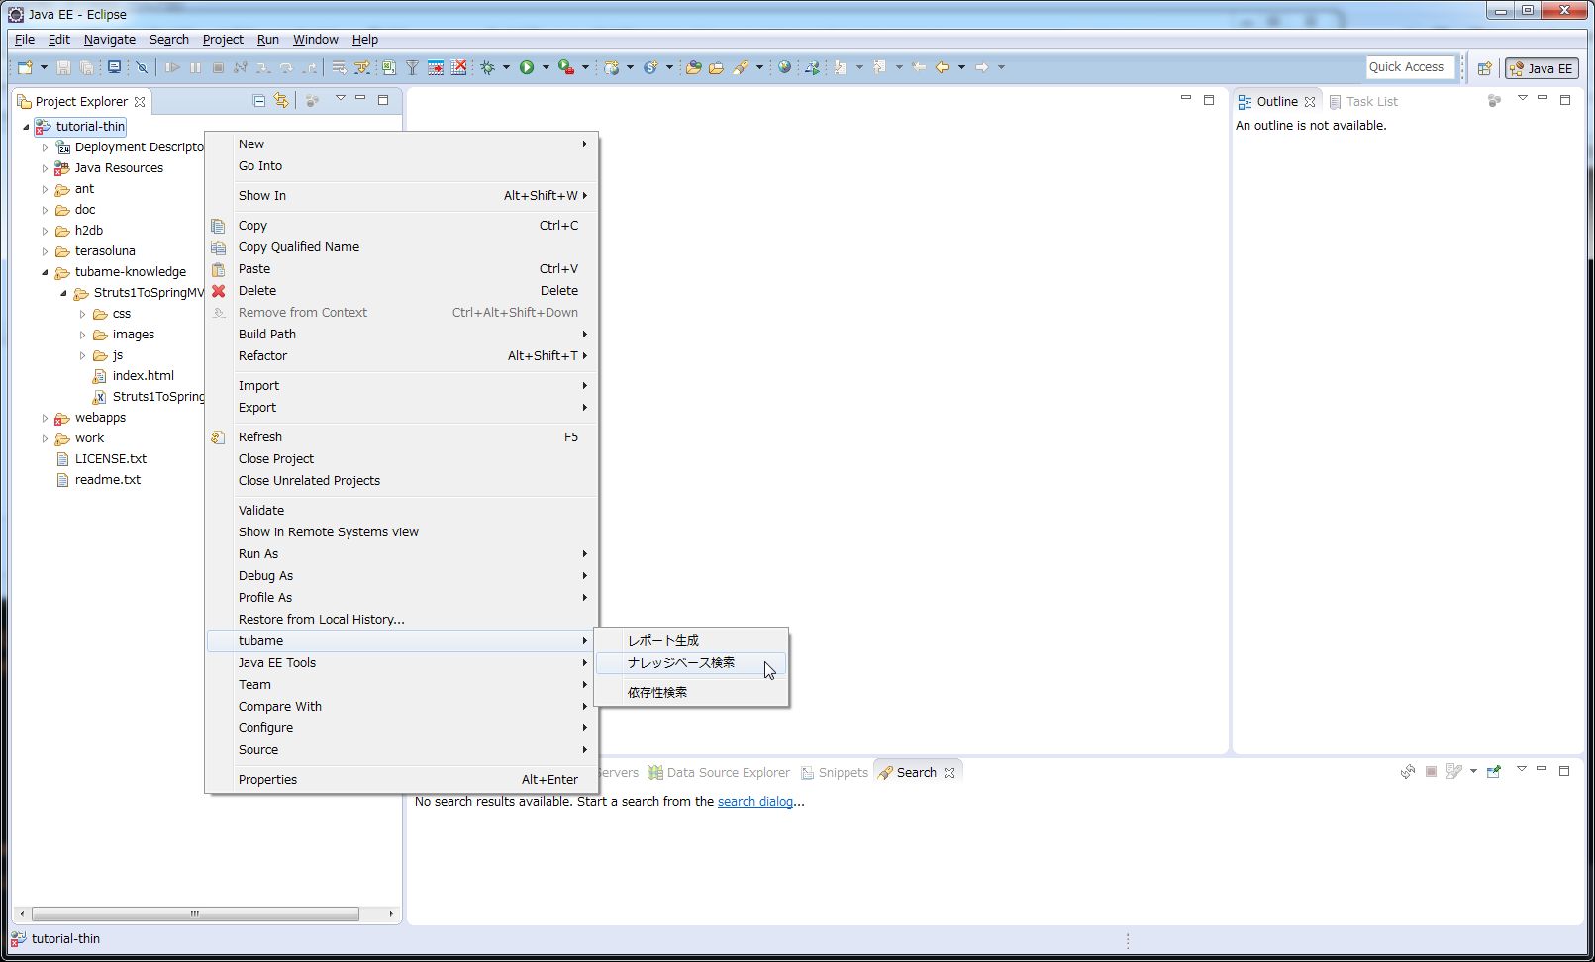The height and width of the screenshot is (962, 1595).
Task: Open the Debug dropdown arrow
Action: [506, 67]
